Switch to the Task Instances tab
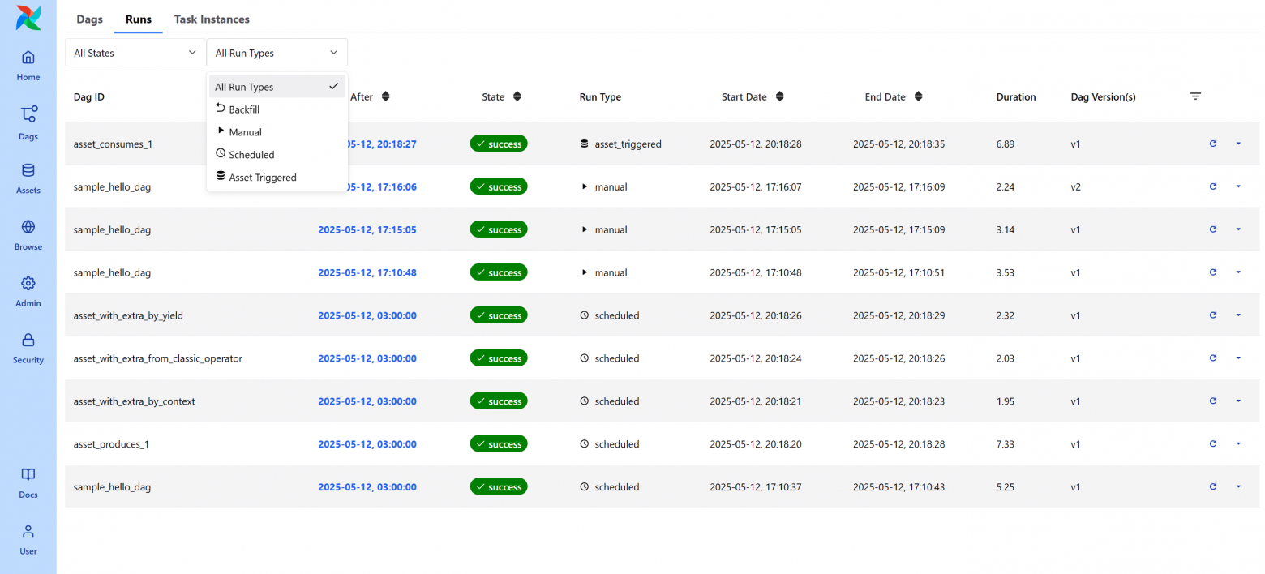Screen dimensions: 1265x574 point(212,19)
